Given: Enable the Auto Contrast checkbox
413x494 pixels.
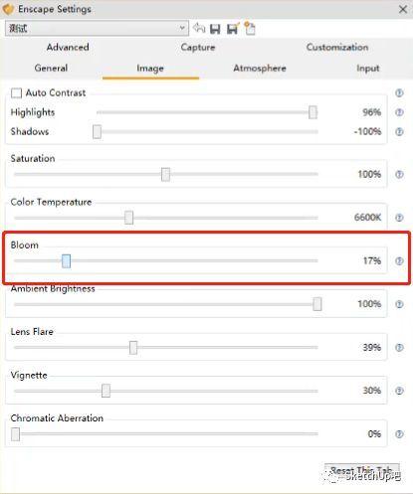Looking at the screenshot, I should 16,93.
